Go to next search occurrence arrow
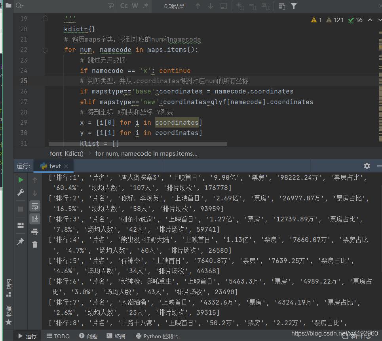This screenshot has width=382, height=341. pos(211,6)
